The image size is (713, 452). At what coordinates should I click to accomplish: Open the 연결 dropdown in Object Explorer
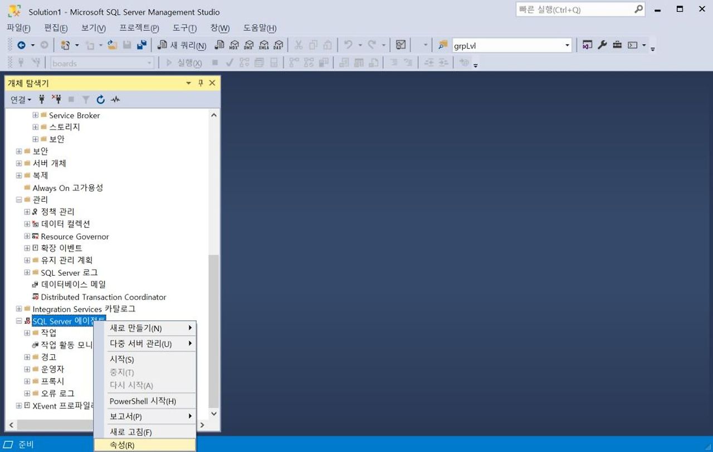pyautogui.click(x=21, y=100)
